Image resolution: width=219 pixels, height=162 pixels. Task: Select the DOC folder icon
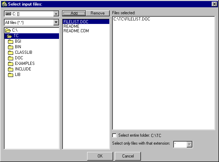click(11, 58)
